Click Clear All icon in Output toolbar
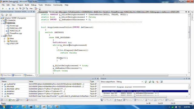 [157, 82]
